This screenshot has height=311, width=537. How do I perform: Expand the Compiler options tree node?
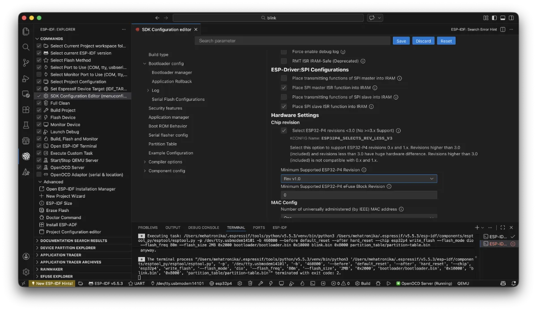pos(145,162)
